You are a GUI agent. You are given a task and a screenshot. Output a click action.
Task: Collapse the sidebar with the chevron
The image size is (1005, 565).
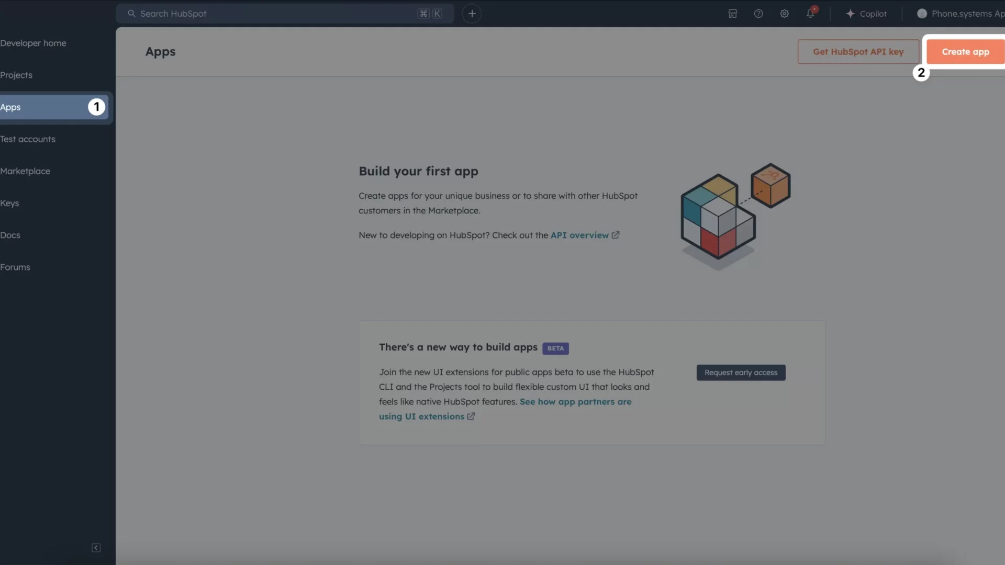[96, 548]
